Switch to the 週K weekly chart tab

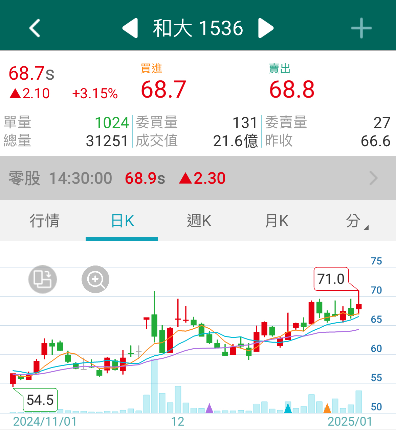[199, 221]
